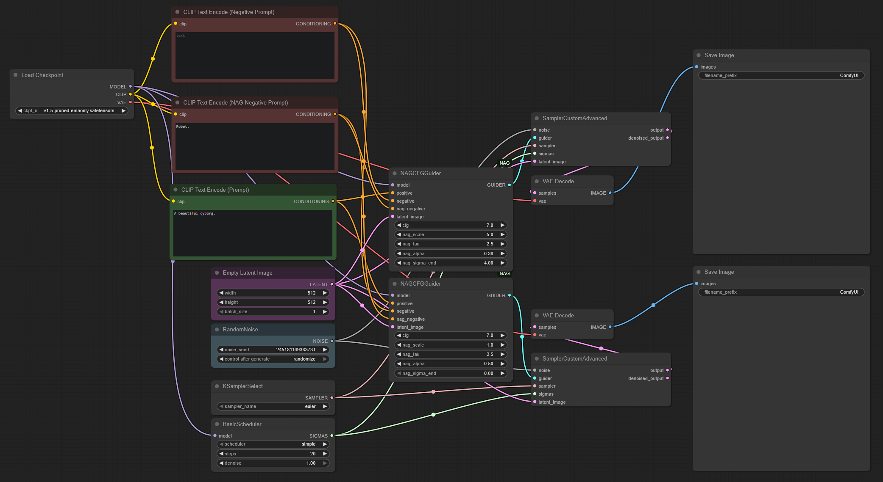Collapse the CLIP Text Encode (NAG Negative Prompt) node
The height and width of the screenshot is (482, 883).
[177, 102]
